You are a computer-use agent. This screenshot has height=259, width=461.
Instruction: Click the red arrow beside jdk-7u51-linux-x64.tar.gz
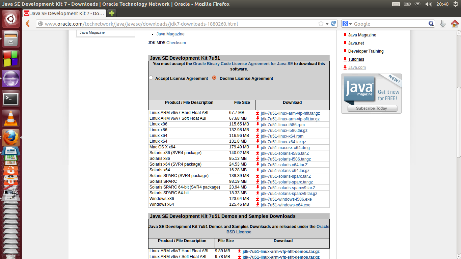[257, 141]
